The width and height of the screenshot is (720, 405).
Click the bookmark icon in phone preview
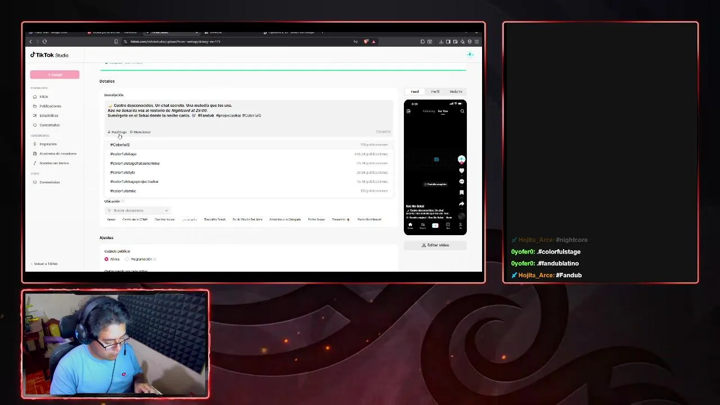click(x=461, y=193)
